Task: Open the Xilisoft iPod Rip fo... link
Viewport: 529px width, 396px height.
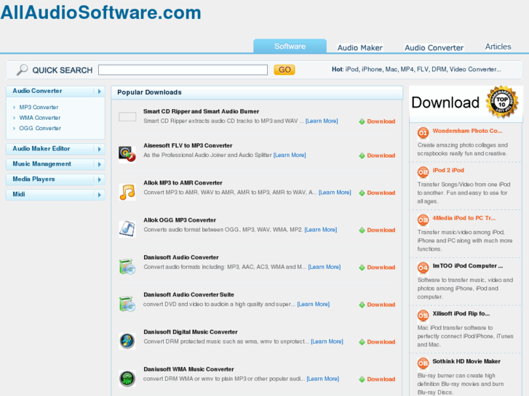Action: coord(461,314)
